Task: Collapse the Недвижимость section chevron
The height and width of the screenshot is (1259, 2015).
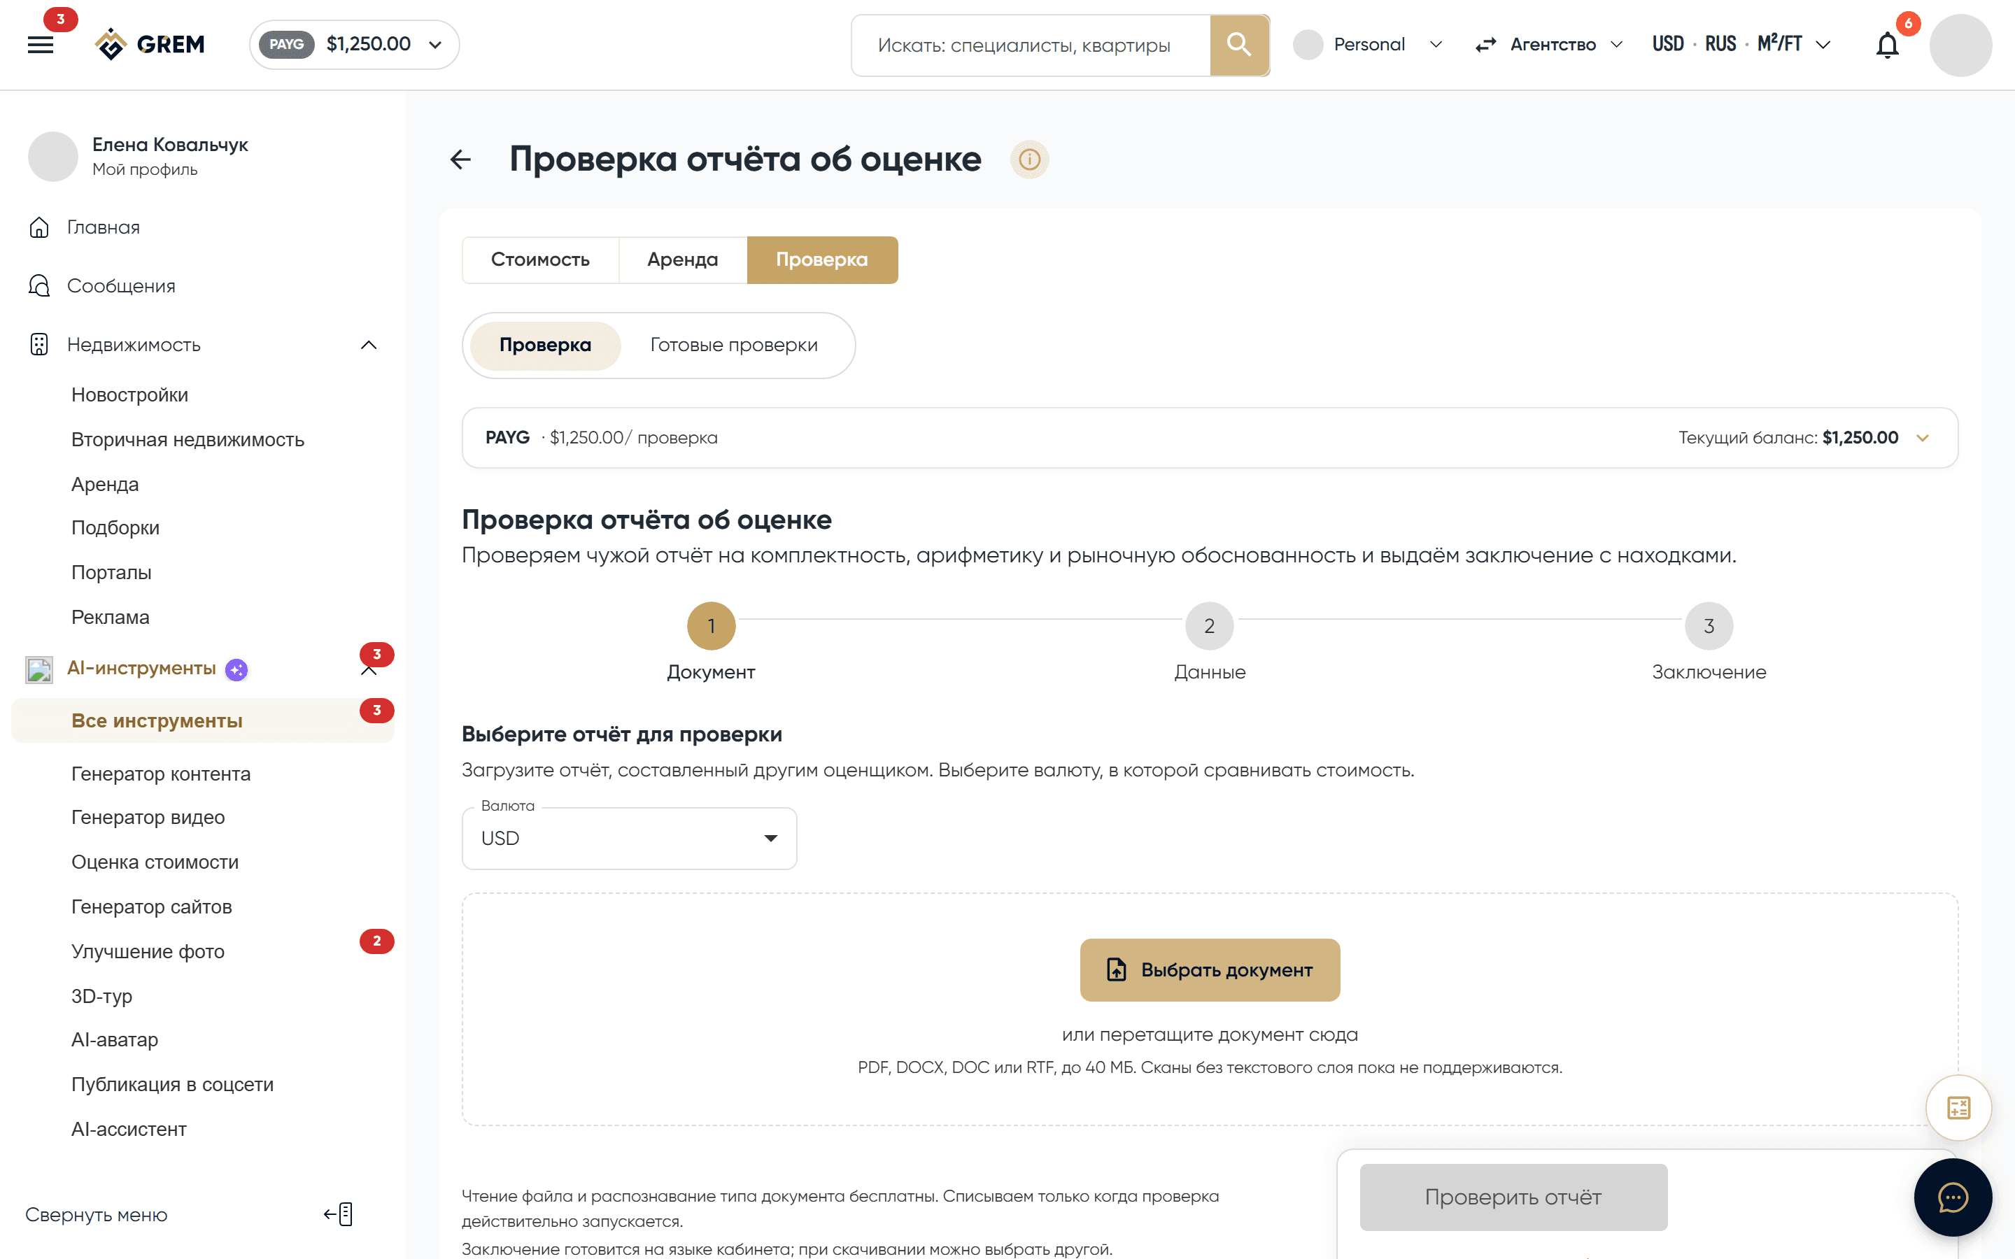Action: click(369, 345)
